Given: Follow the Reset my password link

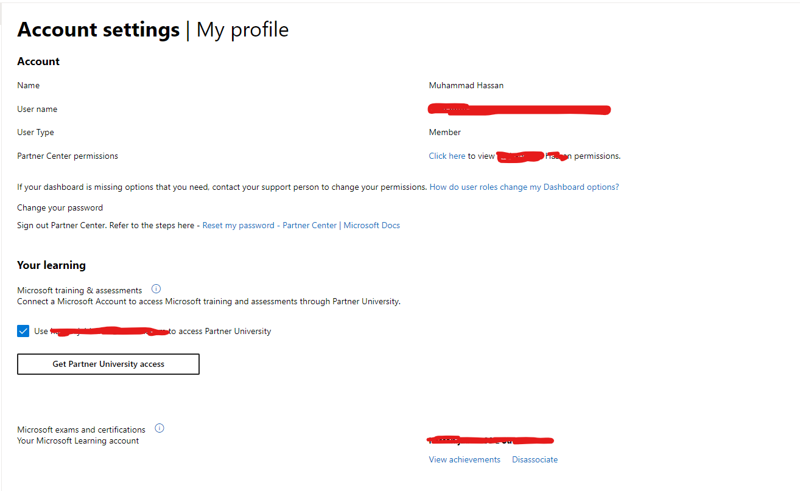Looking at the screenshot, I should pyautogui.click(x=237, y=225).
